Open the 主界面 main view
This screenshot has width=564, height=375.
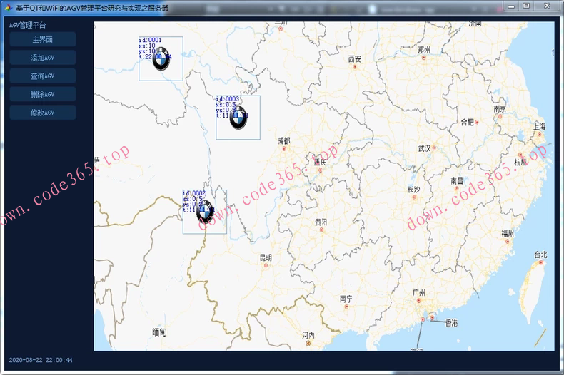42,39
